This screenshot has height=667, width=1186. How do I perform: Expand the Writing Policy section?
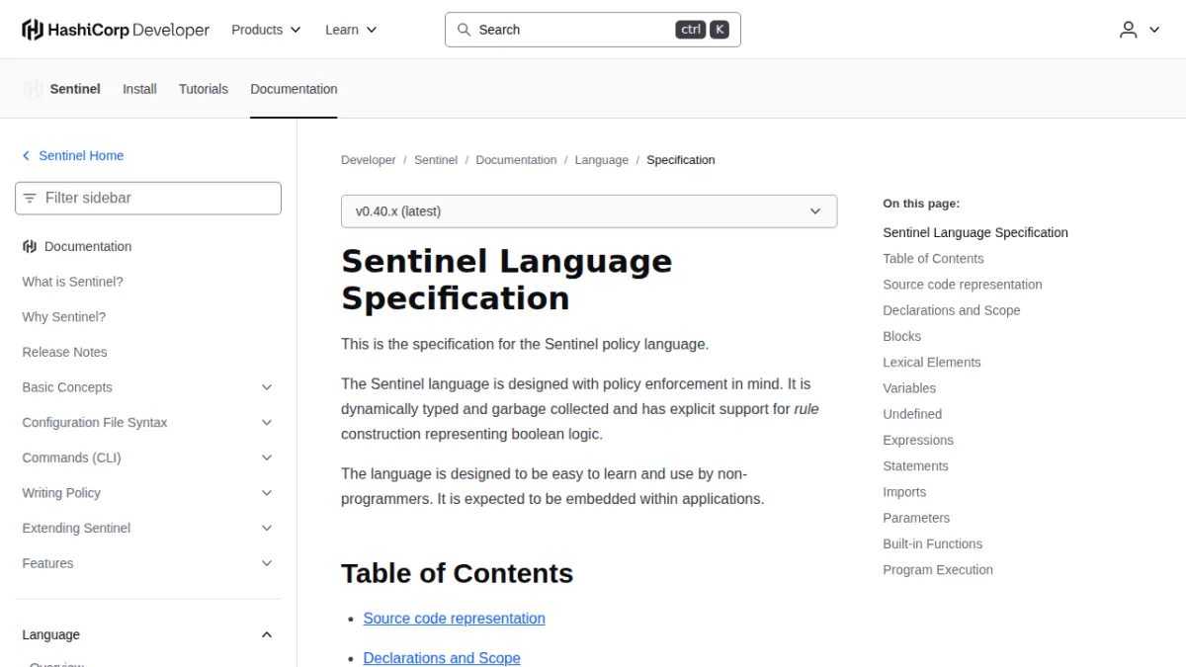point(267,493)
